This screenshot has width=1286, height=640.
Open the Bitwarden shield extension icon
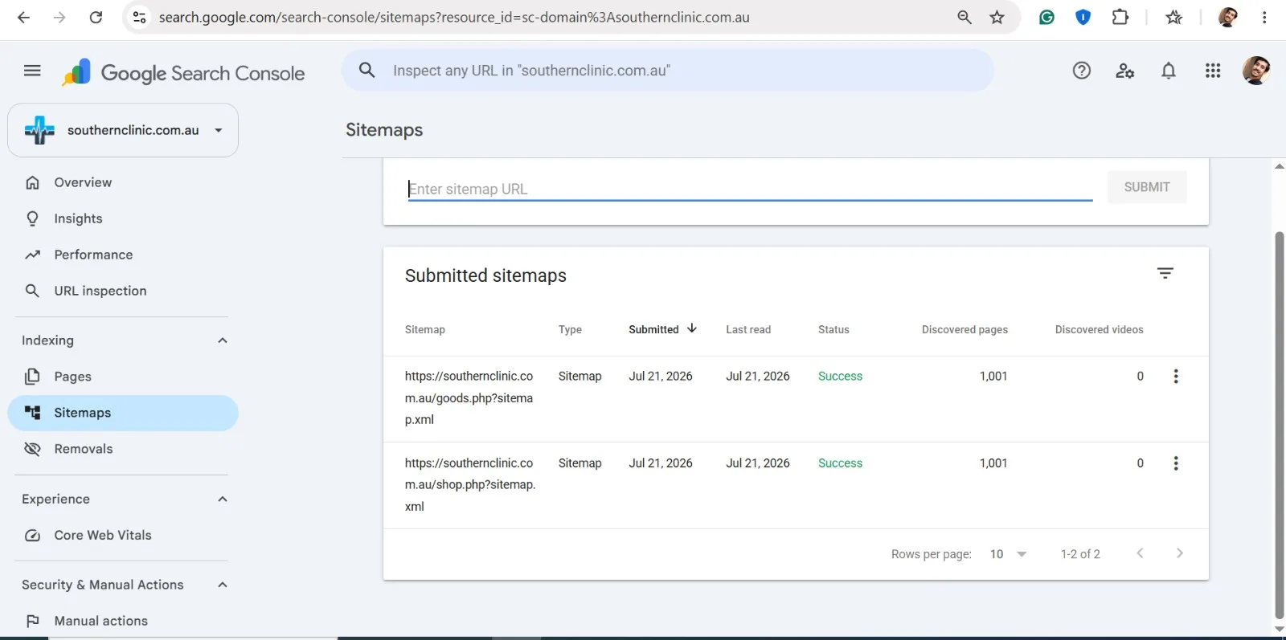pyautogui.click(x=1083, y=17)
